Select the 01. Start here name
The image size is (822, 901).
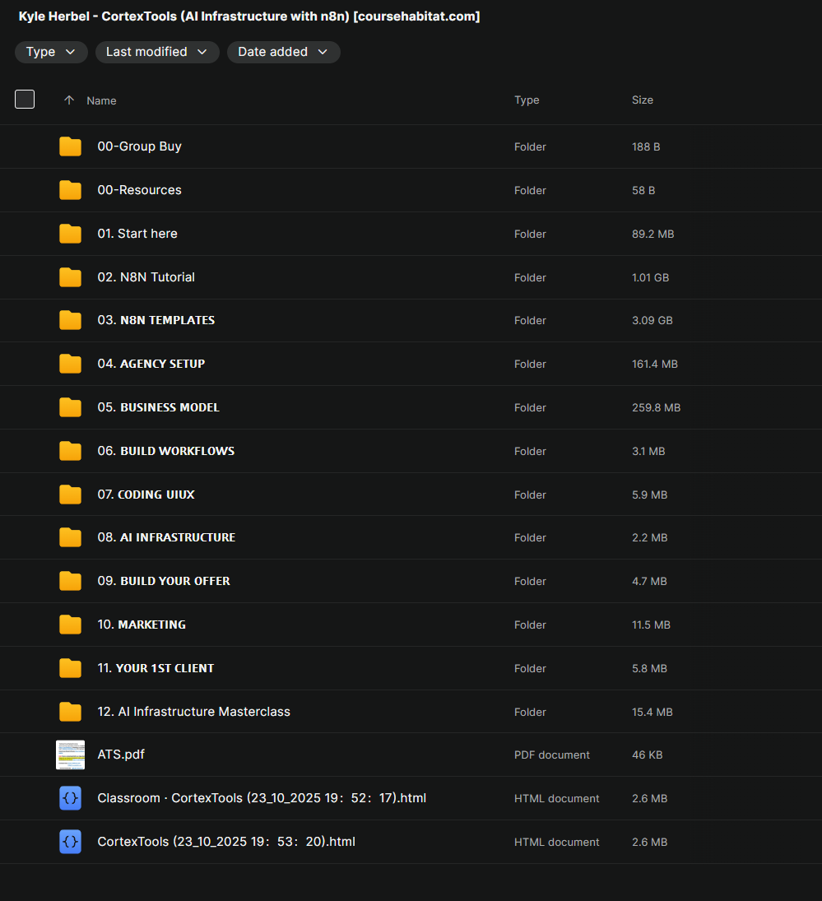coord(137,234)
